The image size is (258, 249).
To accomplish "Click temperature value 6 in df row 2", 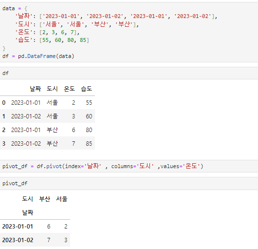I will tap(74, 130).
